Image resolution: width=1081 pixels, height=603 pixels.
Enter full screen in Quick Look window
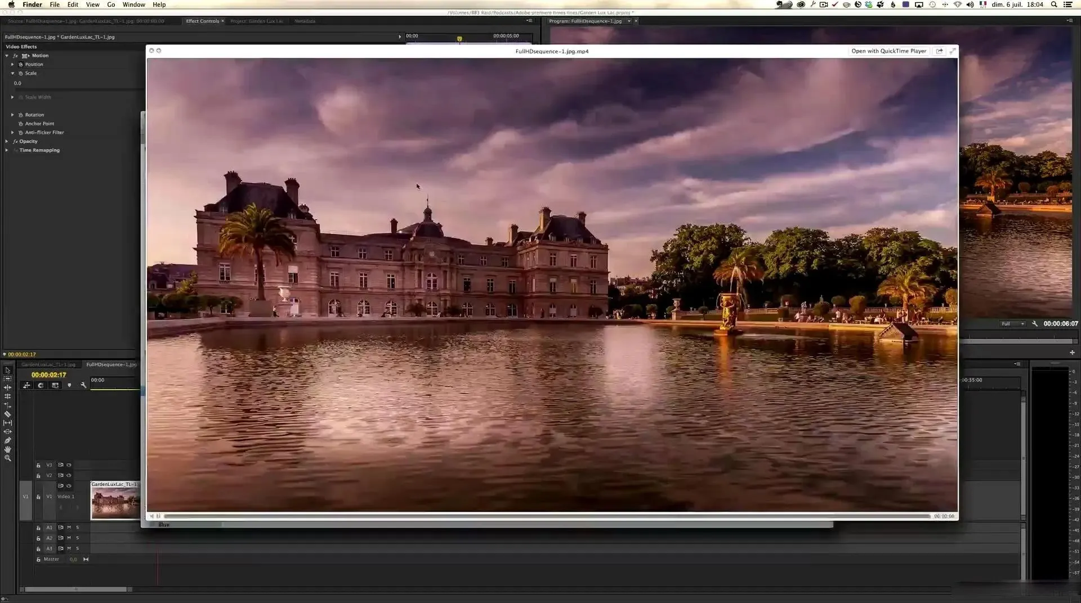point(953,51)
